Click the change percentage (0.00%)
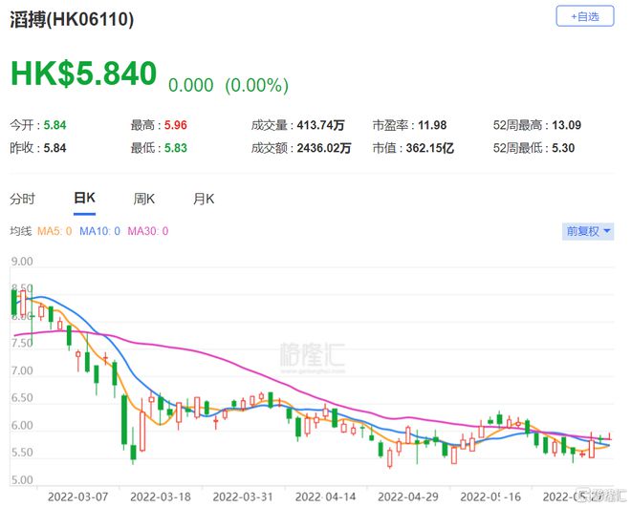This screenshot has height=507, width=631. point(257,85)
